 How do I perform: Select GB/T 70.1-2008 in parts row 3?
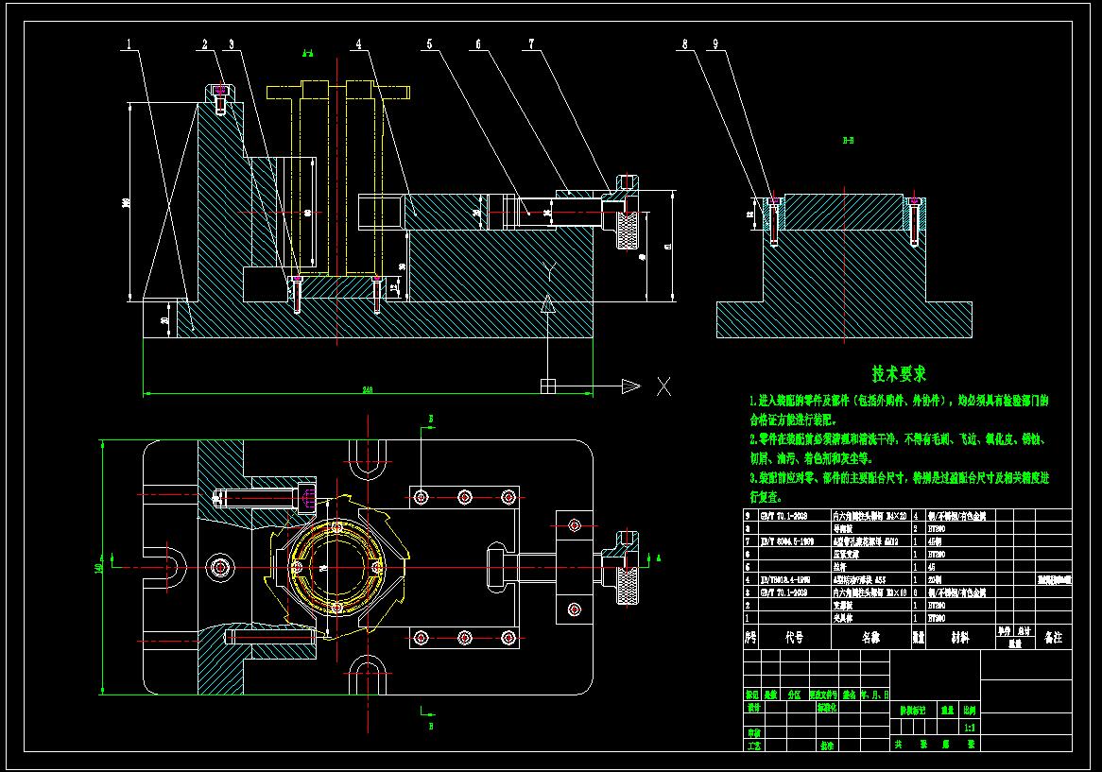point(783,592)
